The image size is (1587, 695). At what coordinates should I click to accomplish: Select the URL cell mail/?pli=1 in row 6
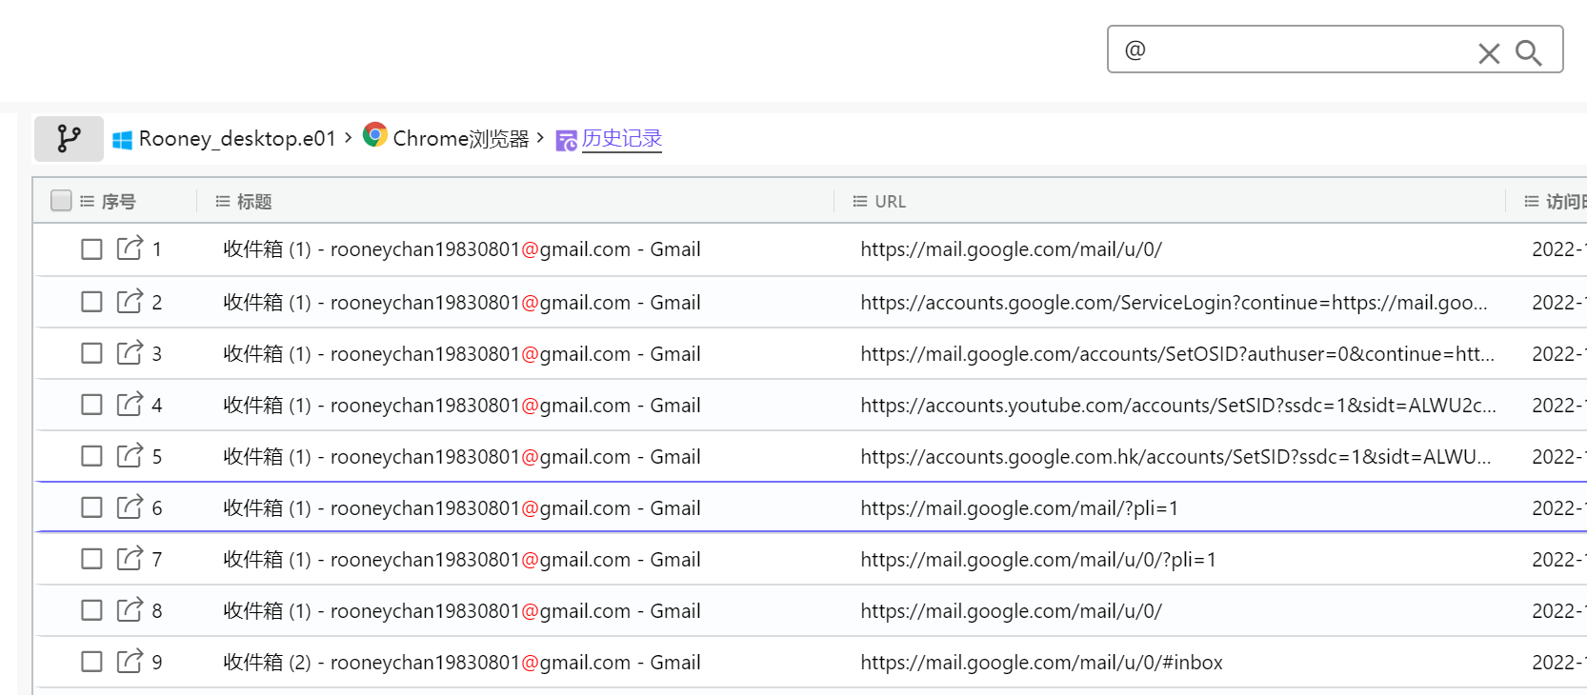[1019, 508]
